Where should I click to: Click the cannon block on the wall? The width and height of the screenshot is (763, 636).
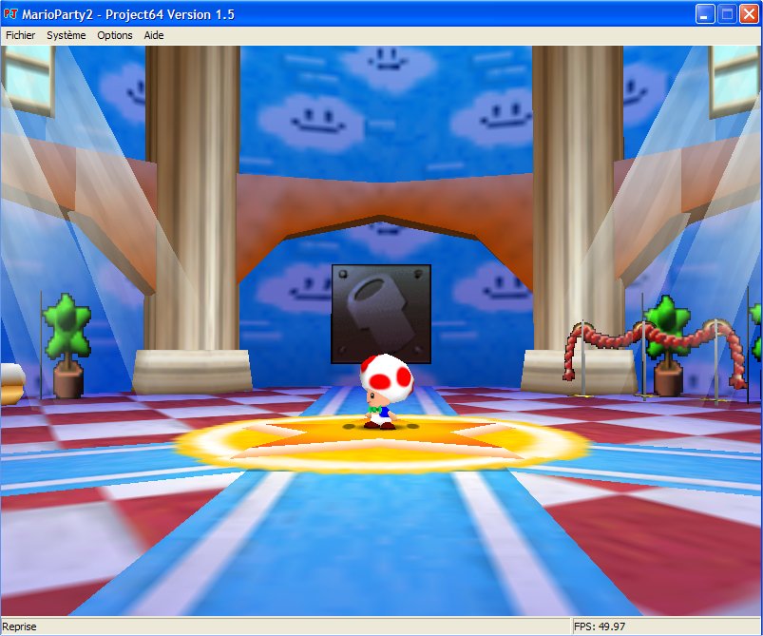tap(380, 314)
